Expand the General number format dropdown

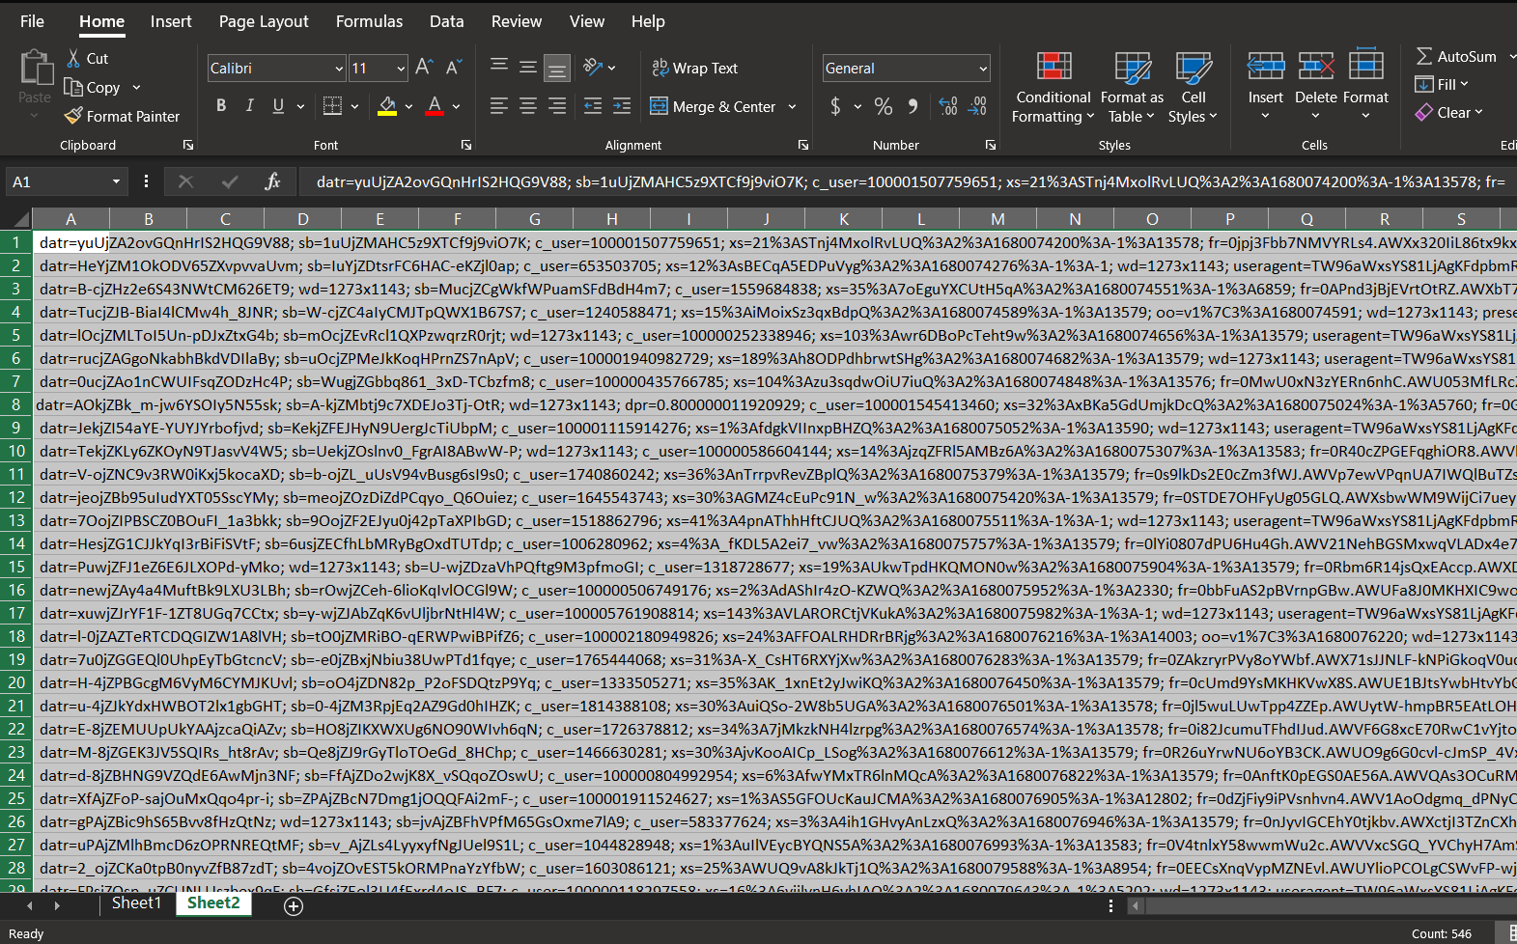click(983, 69)
